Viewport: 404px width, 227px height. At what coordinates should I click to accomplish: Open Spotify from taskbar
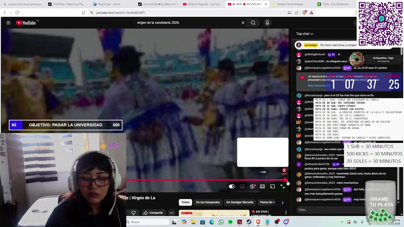tap(230, 222)
